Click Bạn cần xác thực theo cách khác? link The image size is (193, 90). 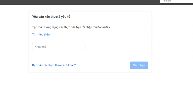[54, 65]
